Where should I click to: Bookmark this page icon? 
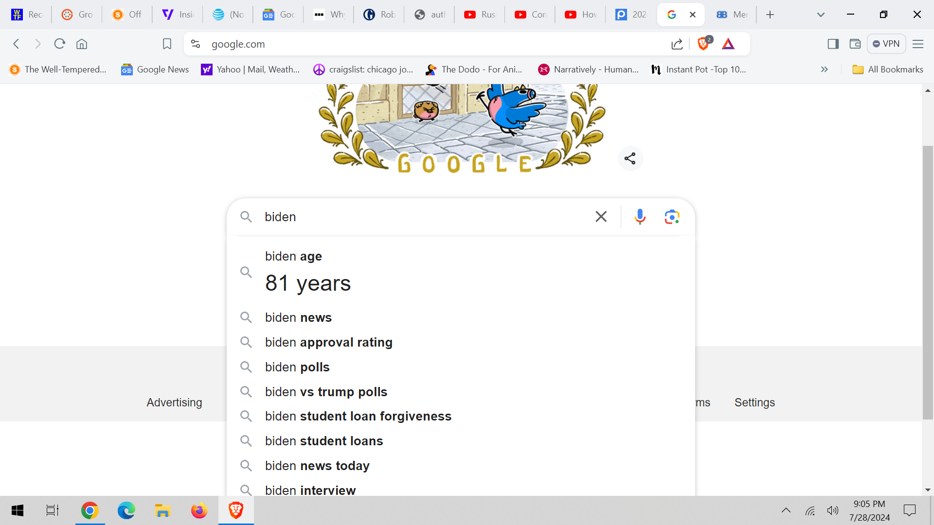coord(167,44)
